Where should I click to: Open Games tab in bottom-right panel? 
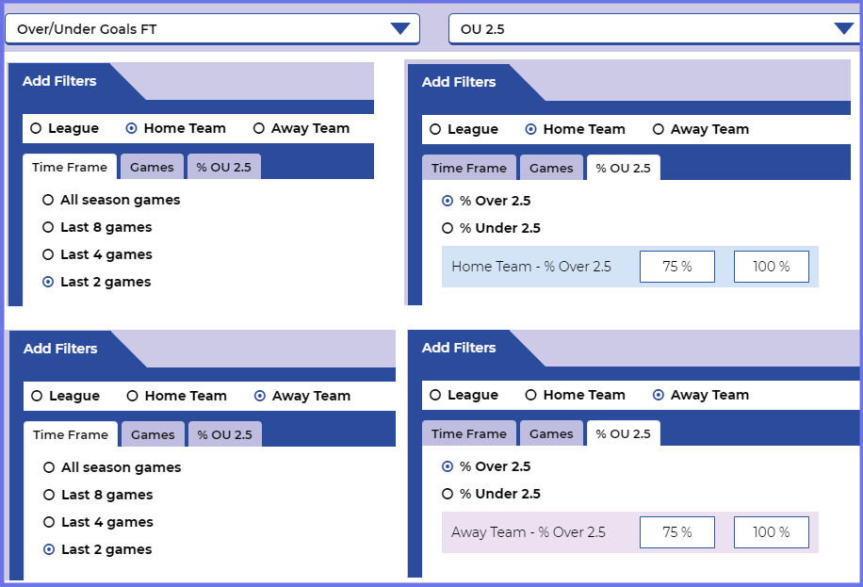coord(551,433)
